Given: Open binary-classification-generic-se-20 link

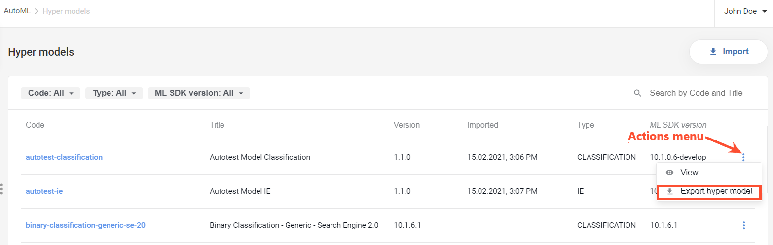Looking at the screenshot, I should (x=85, y=225).
